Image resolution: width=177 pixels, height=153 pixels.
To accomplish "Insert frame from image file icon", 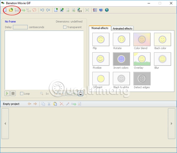I will (62, 10).
